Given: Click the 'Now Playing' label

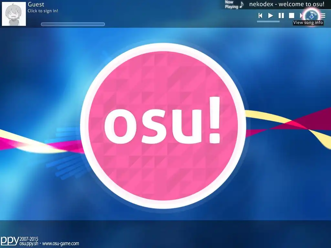Looking at the screenshot, I should pos(231,5).
